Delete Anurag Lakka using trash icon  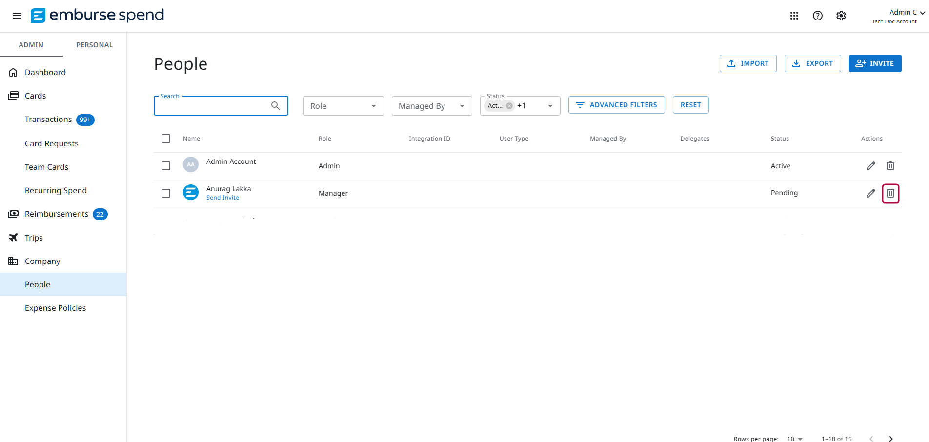coord(890,193)
